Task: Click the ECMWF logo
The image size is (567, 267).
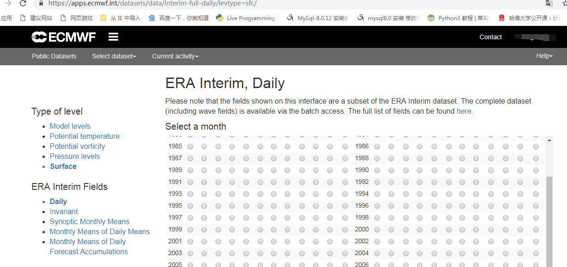Action: (x=63, y=37)
